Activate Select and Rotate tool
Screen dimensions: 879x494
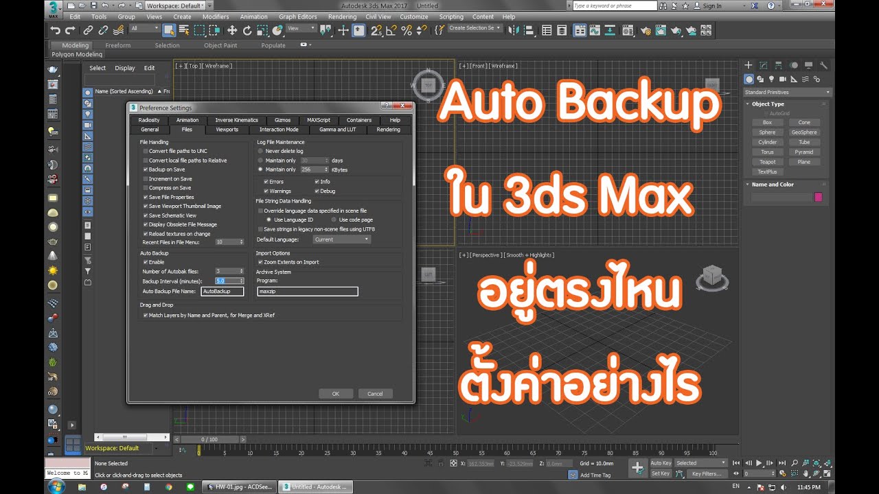pyautogui.click(x=247, y=30)
